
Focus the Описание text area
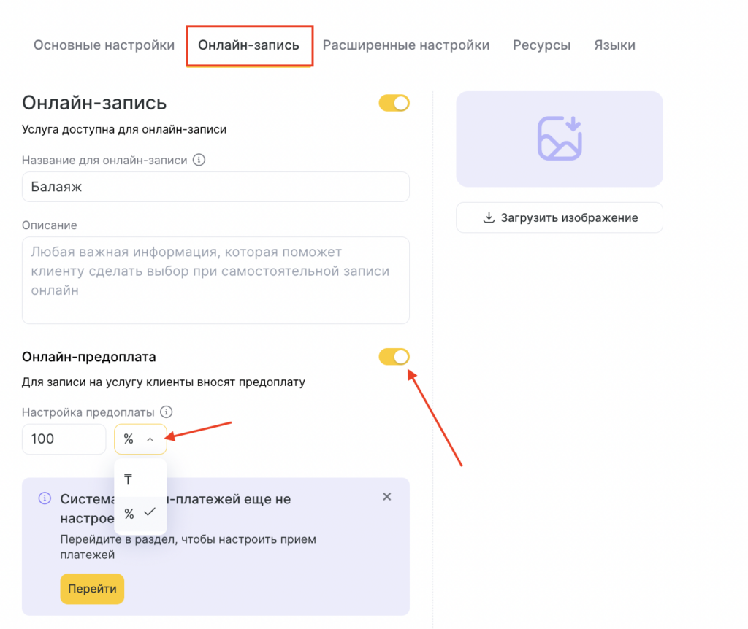tap(215, 280)
